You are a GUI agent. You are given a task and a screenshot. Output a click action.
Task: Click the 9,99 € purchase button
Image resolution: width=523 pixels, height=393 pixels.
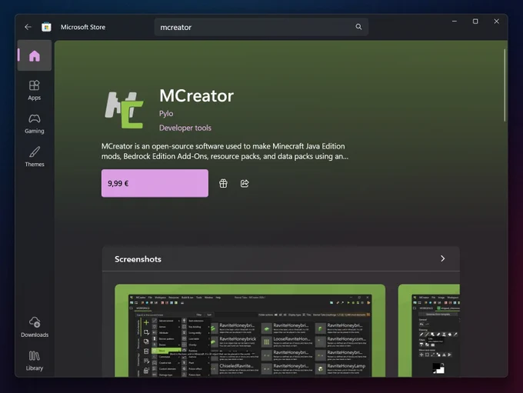[x=155, y=183]
